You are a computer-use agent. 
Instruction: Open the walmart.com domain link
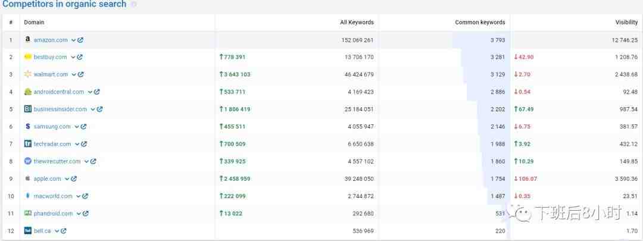point(51,74)
